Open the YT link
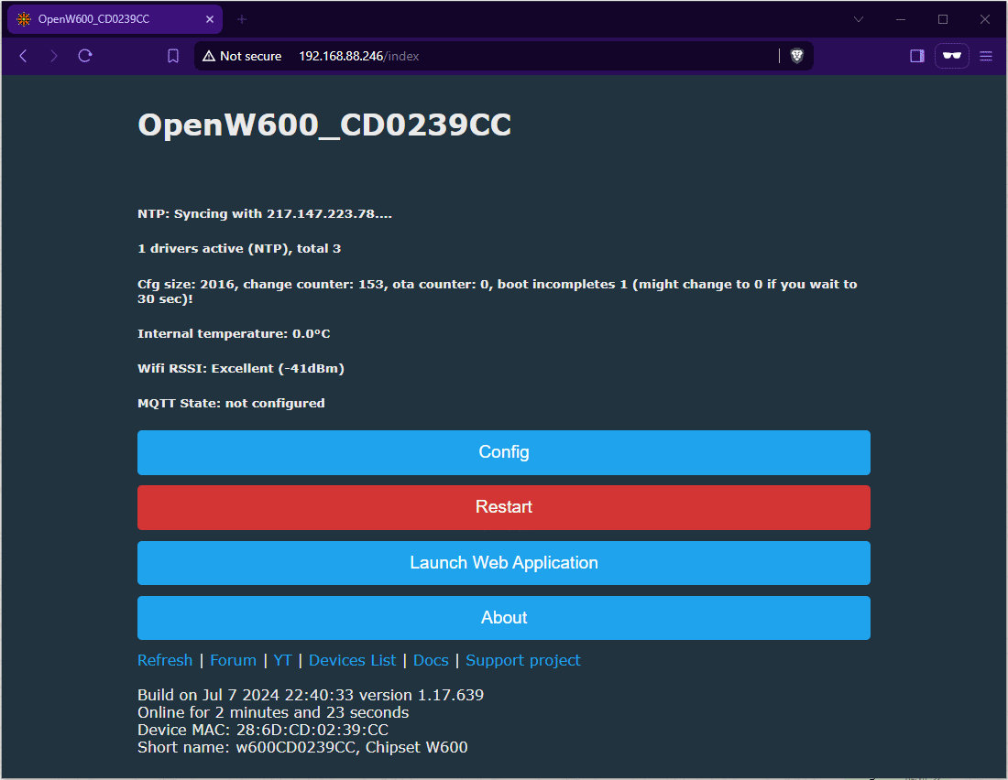 283,660
